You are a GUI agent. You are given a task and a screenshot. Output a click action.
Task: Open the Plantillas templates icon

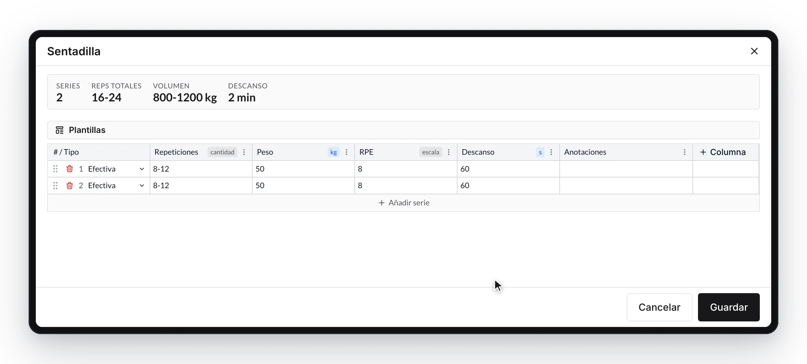coord(60,130)
